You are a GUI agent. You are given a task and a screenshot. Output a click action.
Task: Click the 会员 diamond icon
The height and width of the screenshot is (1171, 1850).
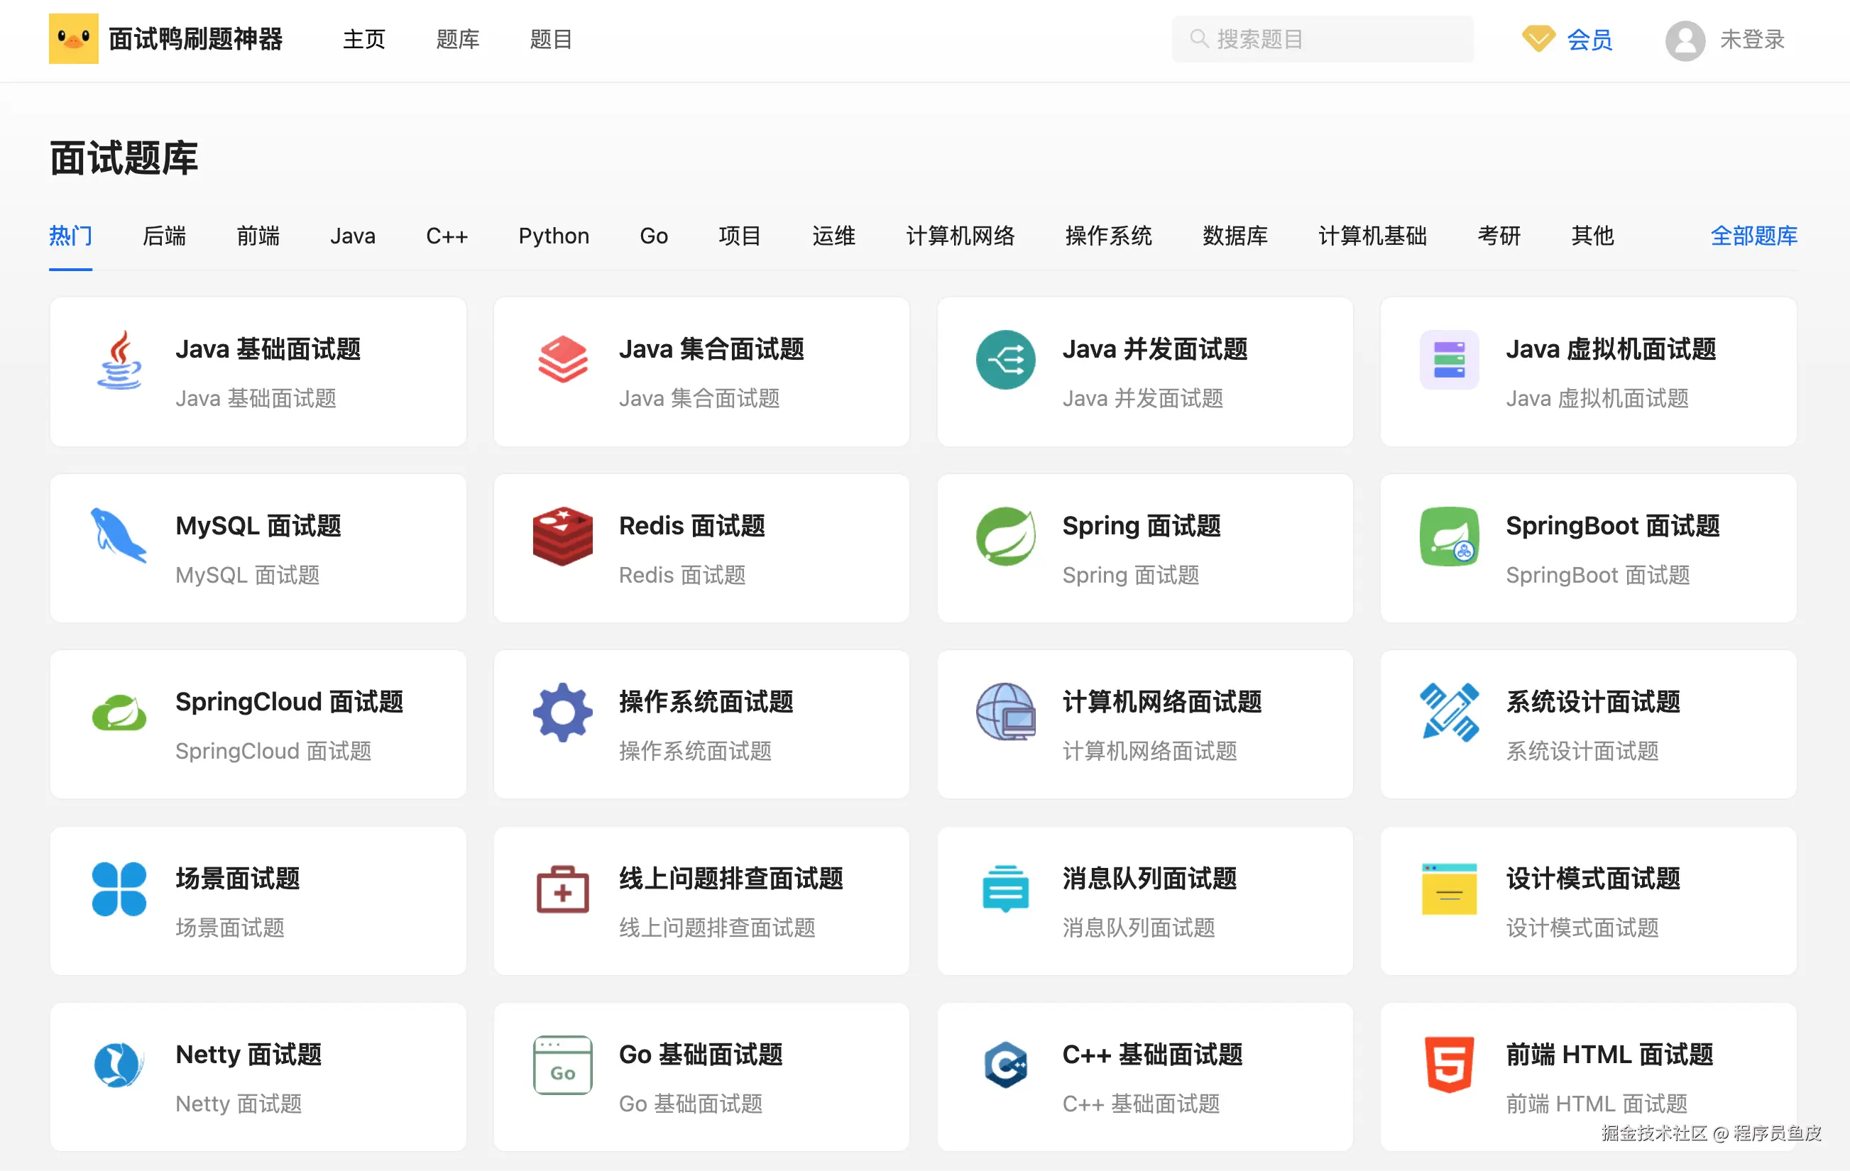click(x=1538, y=38)
